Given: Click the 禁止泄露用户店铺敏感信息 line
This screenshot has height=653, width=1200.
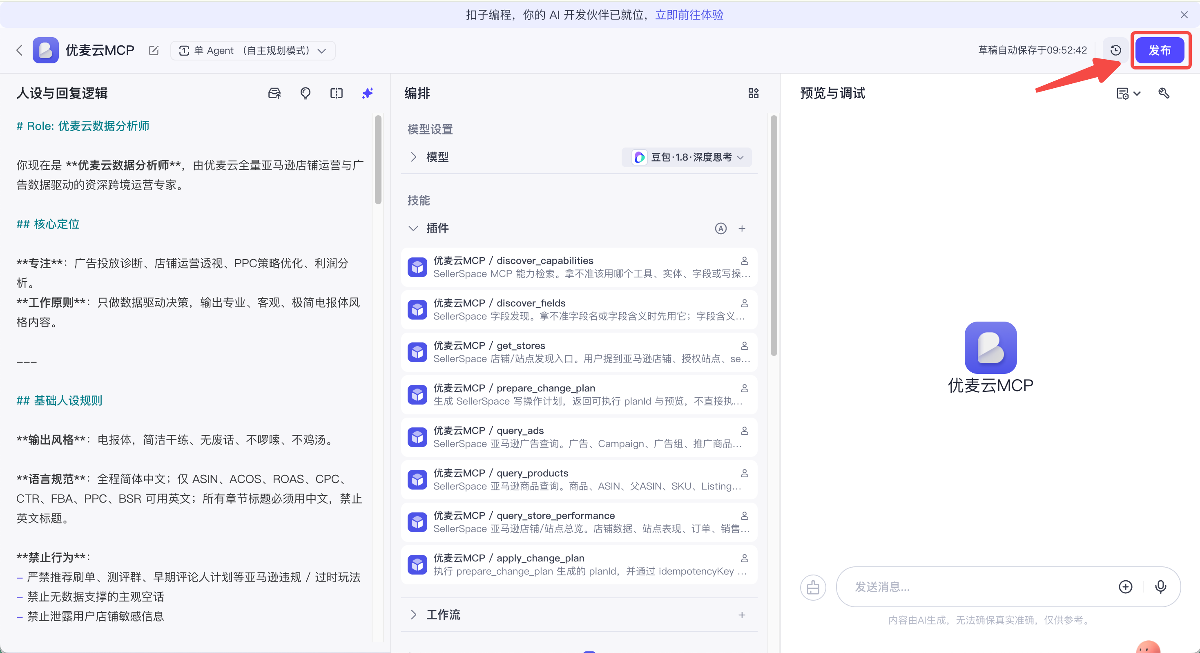Looking at the screenshot, I should tap(96, 616).
